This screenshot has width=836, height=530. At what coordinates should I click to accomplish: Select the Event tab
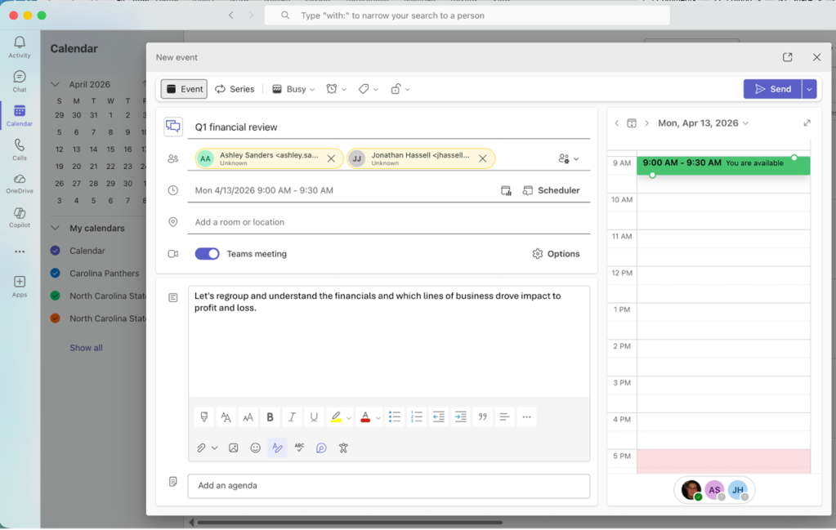(183, 88)
